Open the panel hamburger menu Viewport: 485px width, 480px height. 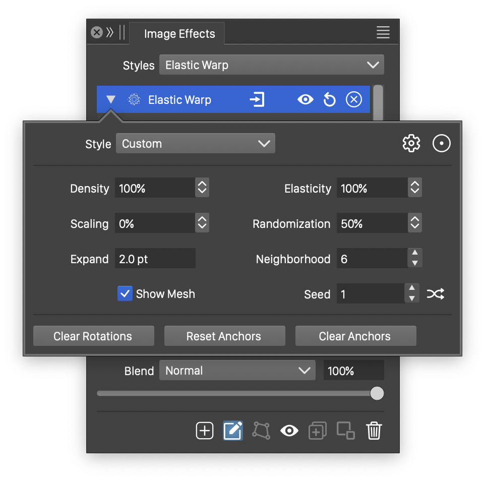(383, 33)
